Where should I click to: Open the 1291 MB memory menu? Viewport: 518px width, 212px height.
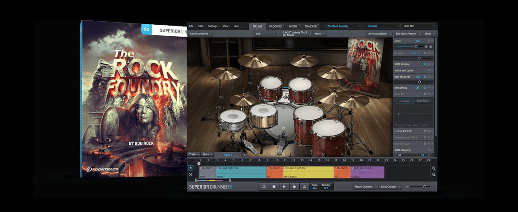click(419, 26)
